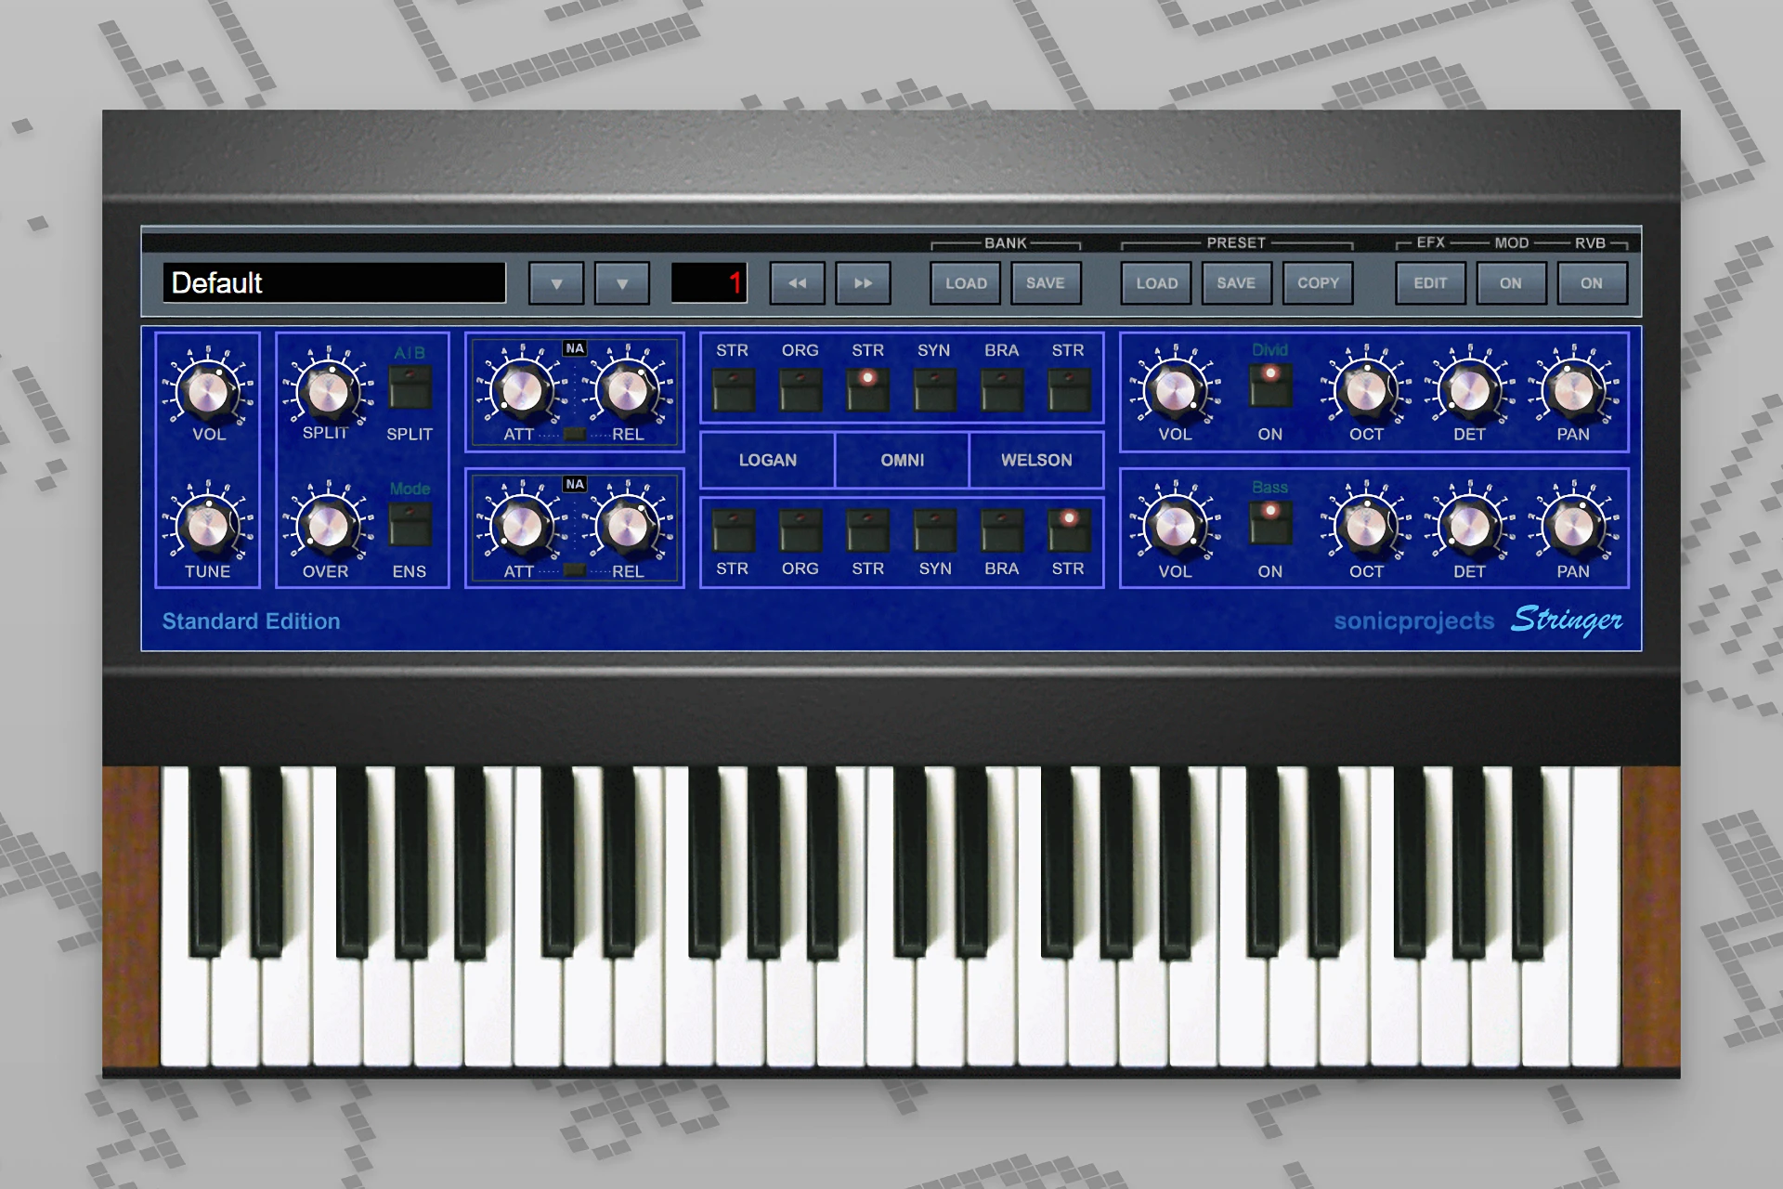Copy the current preset
The height and width of the screenshot is (1189, 1783).
pos(1318,283)
